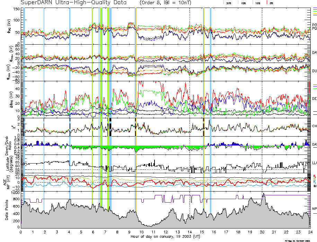Click the hour 24 tick label
This screenshot has width=317, height=242.
310,232
